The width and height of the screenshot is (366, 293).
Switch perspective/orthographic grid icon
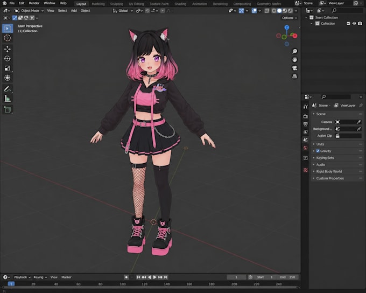294,76
